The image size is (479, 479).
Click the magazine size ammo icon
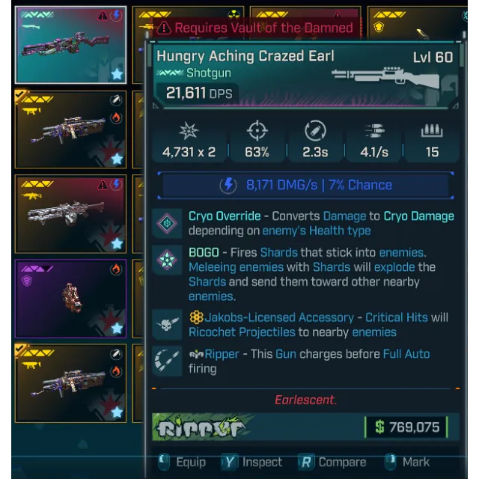point(432,130)
